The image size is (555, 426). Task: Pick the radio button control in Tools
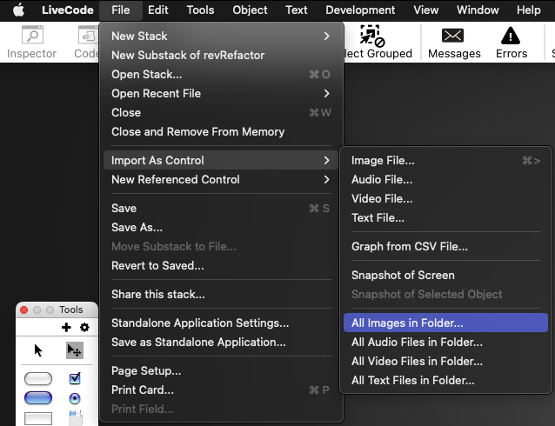point(75,398)
